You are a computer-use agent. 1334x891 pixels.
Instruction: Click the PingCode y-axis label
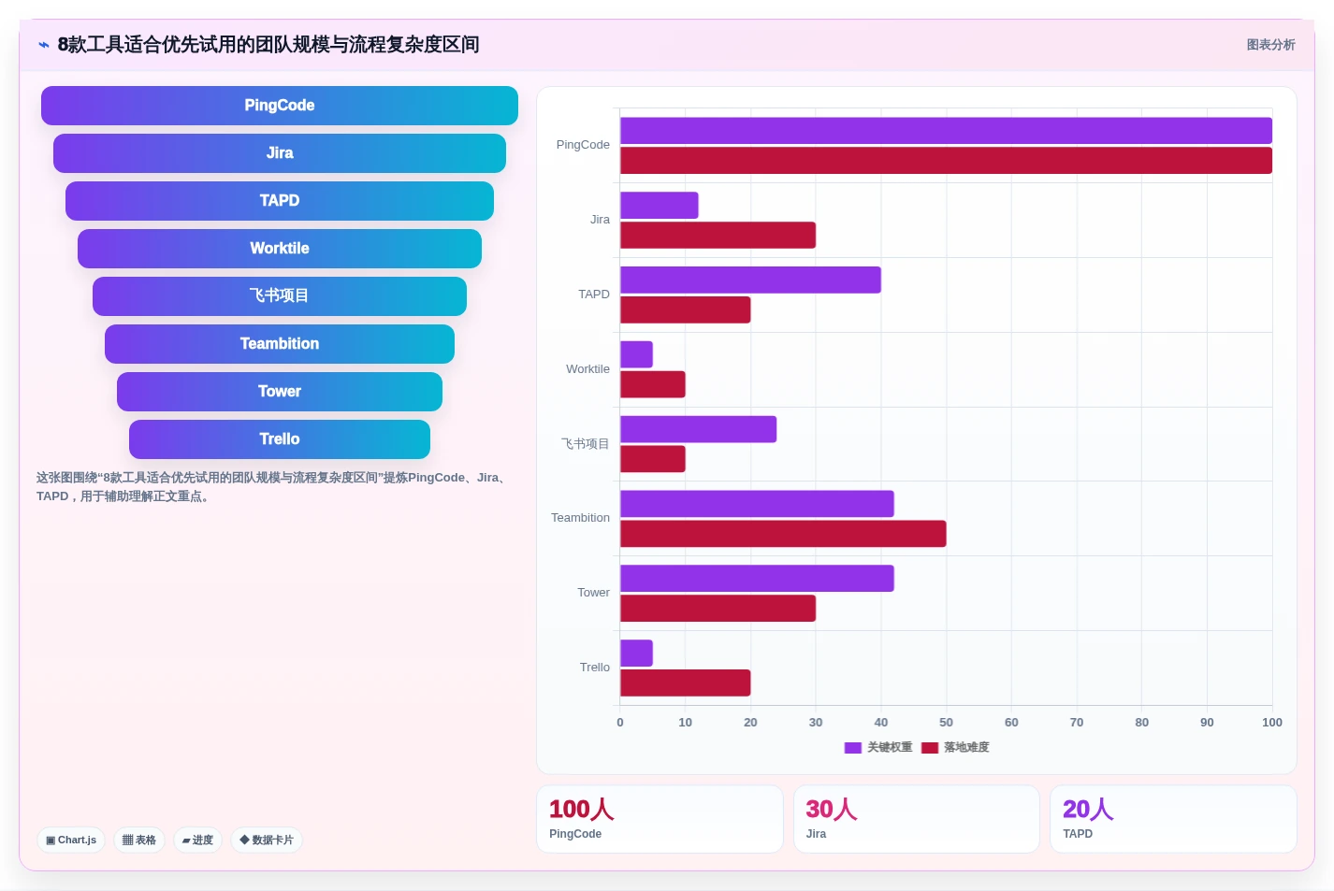583,145
